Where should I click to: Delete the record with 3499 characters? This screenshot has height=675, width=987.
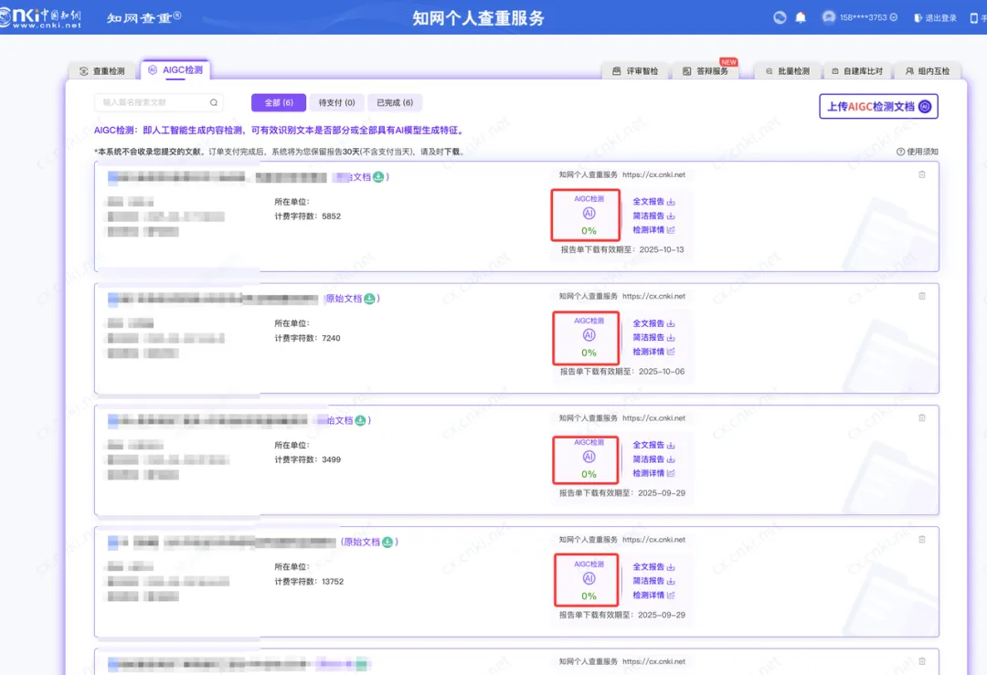click(x=922, y=417)
